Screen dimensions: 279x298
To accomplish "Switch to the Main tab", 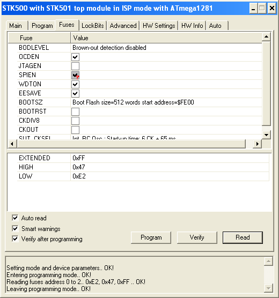I will coord(17,26).
